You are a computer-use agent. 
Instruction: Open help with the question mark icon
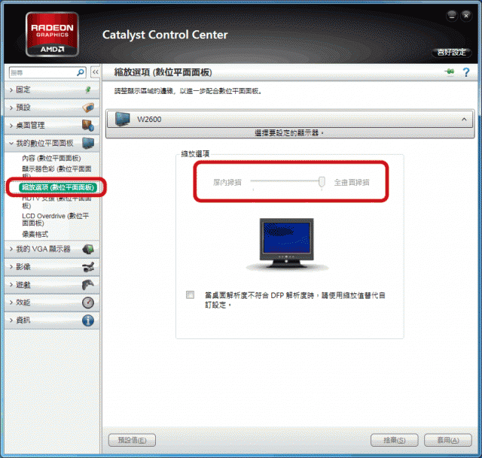click(x=466, y=72)
